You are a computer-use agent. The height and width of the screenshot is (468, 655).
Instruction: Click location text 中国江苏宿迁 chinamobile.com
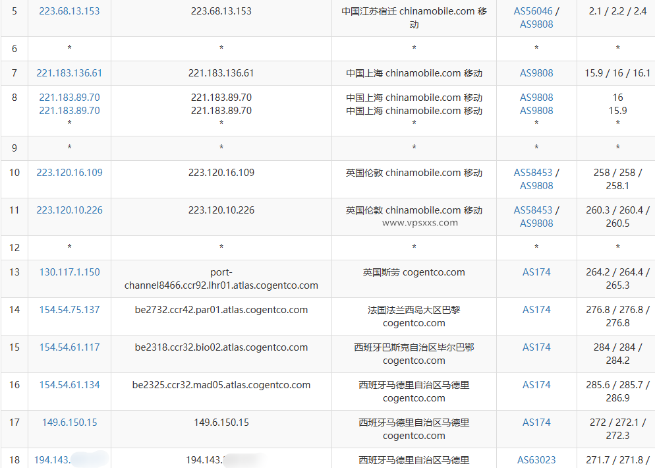coord(408,11)
